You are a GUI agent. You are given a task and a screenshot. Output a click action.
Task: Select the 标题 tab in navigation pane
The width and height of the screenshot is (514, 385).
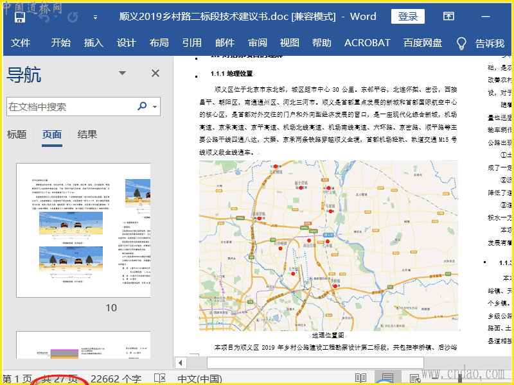17,134
